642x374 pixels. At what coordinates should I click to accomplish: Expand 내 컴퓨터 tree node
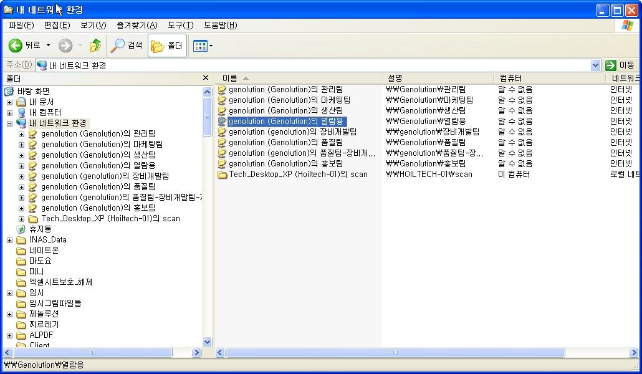coord(10,113)
